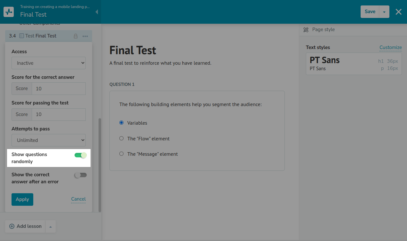Click the Cancel link

(78, 199)
